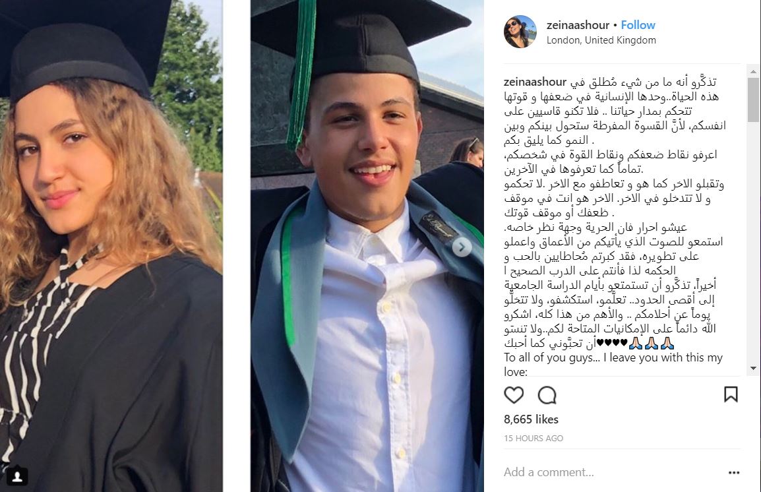Click the caption scrollbar up arrow

pyautogui.click(x=753, y=71)
